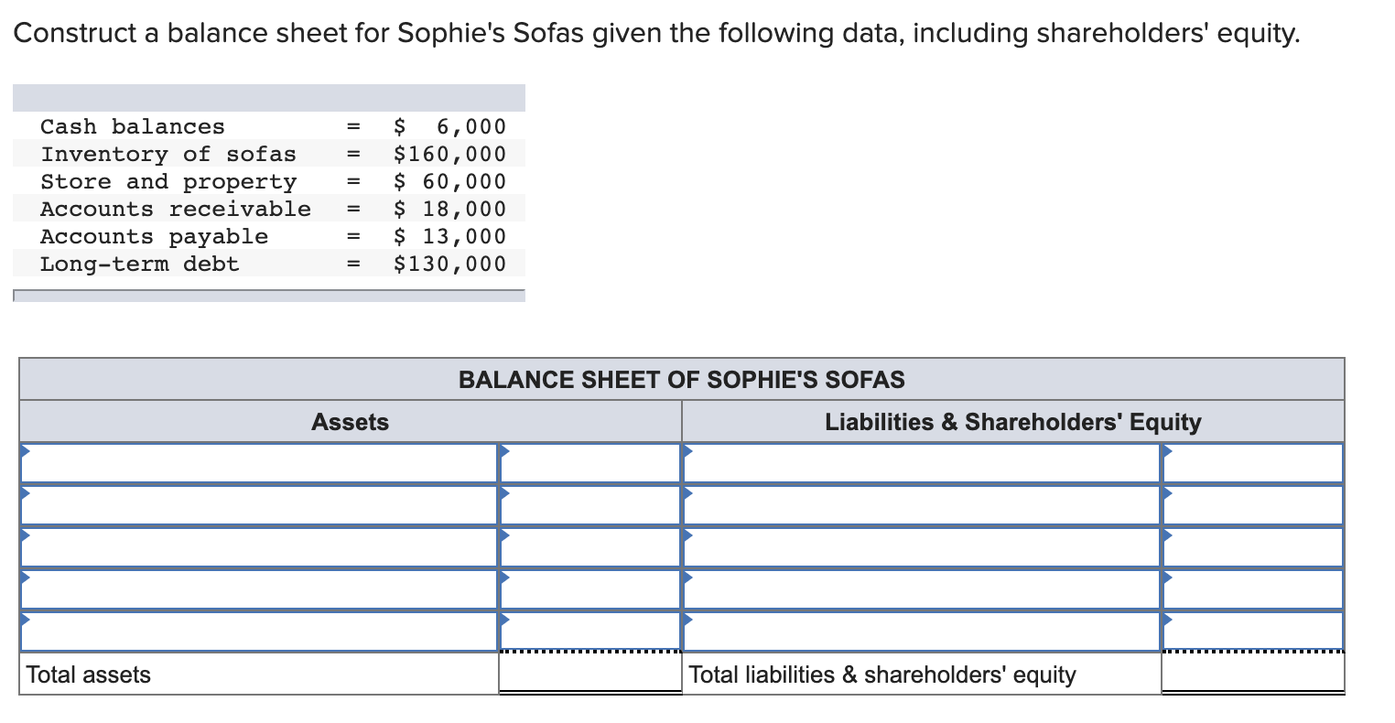Click the blue flag on first Liabilities label row

tap(687, 451)
